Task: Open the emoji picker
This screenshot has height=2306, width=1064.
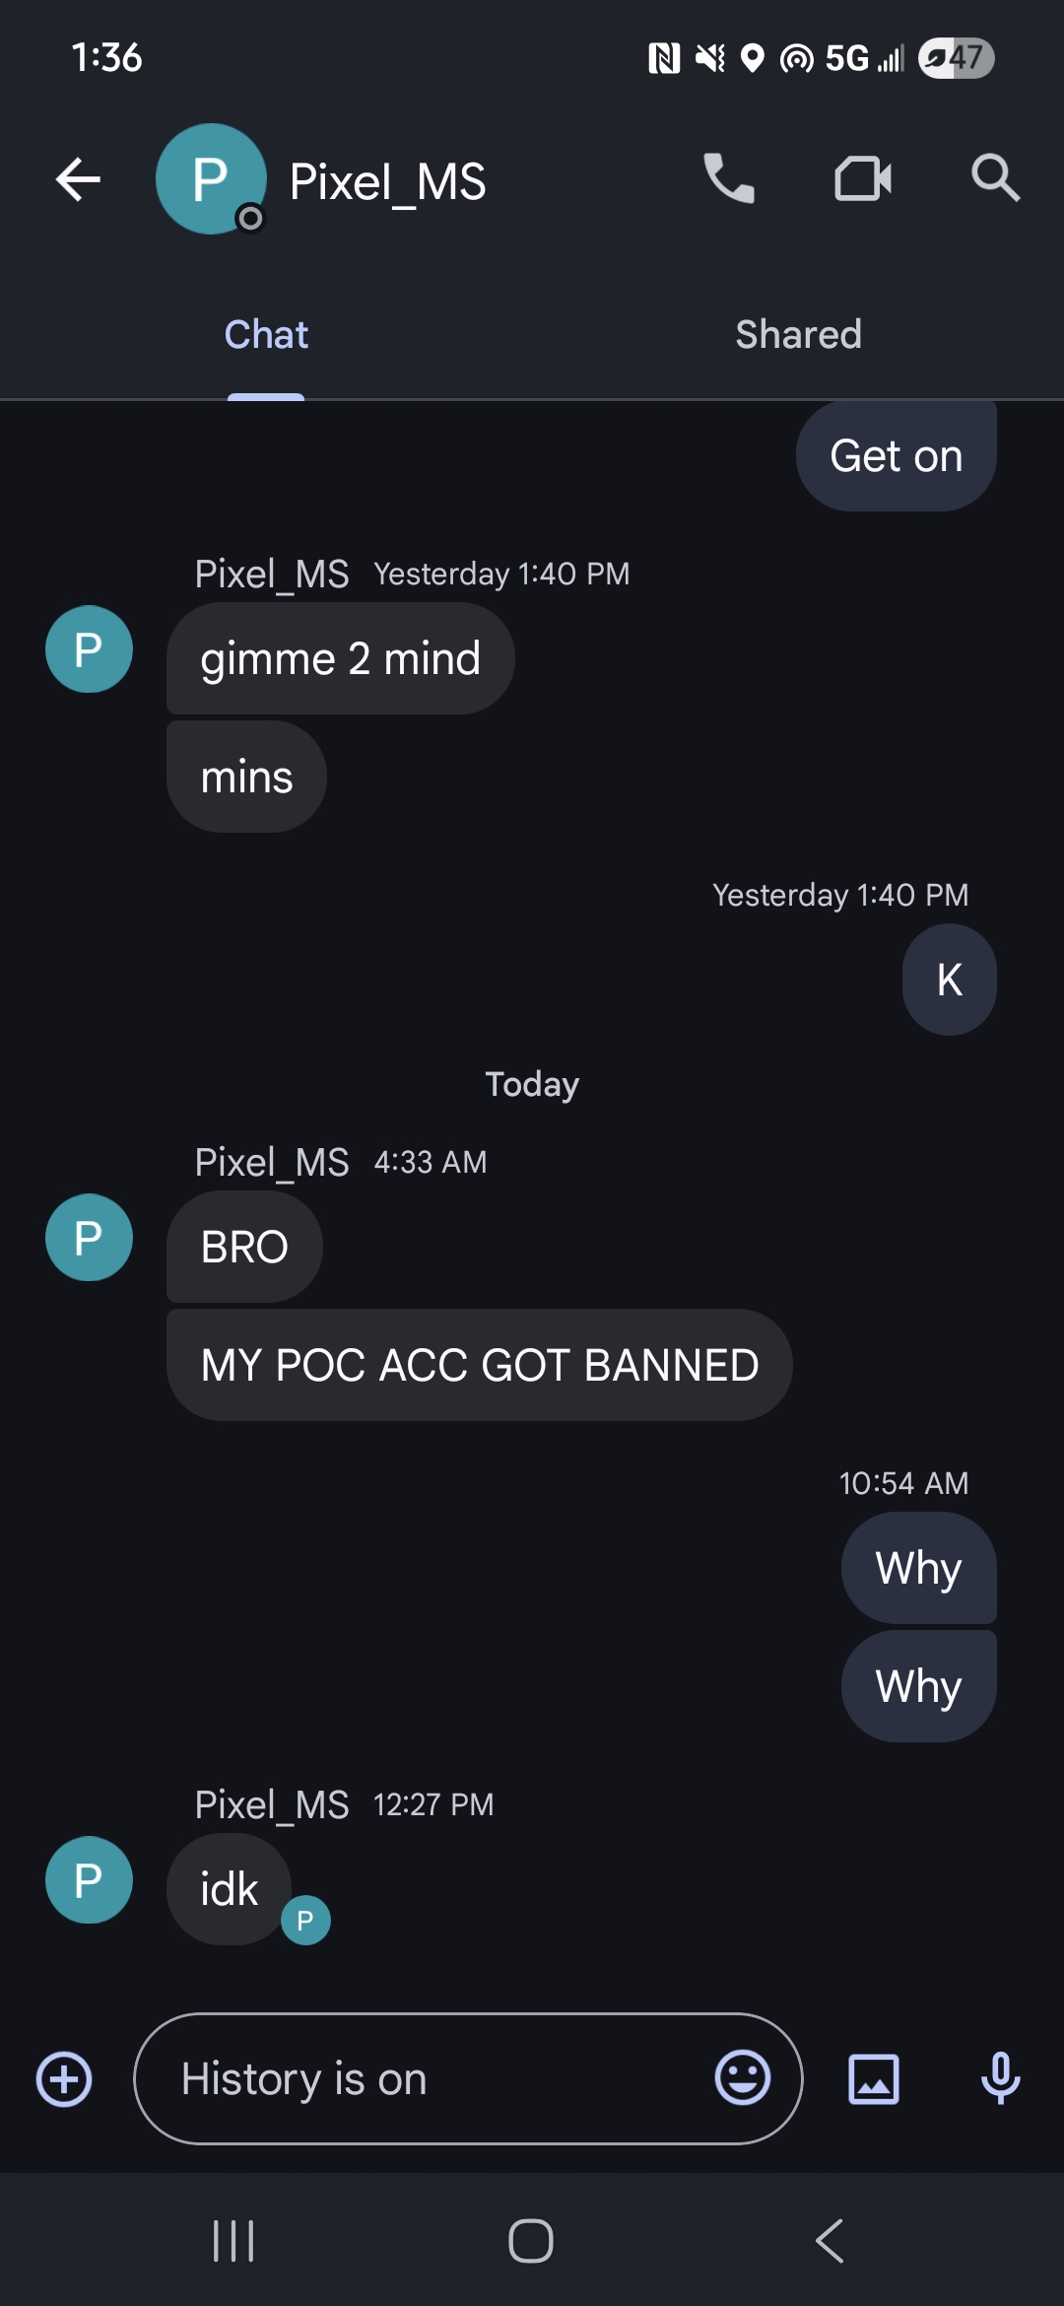Action: [743, 2078]
